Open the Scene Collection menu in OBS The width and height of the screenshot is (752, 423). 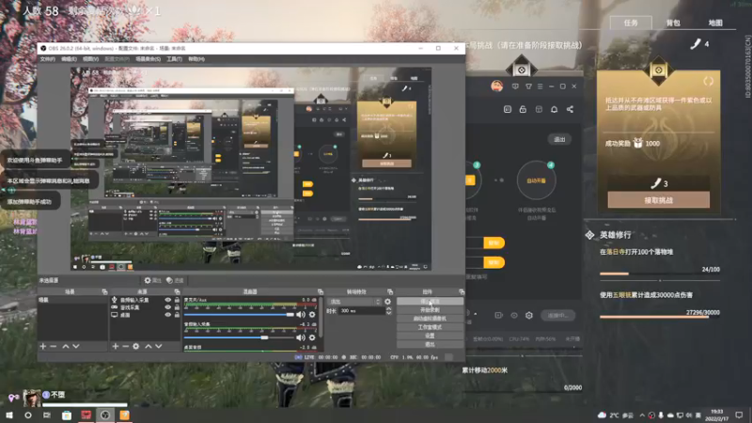click(x=149, y=59)
